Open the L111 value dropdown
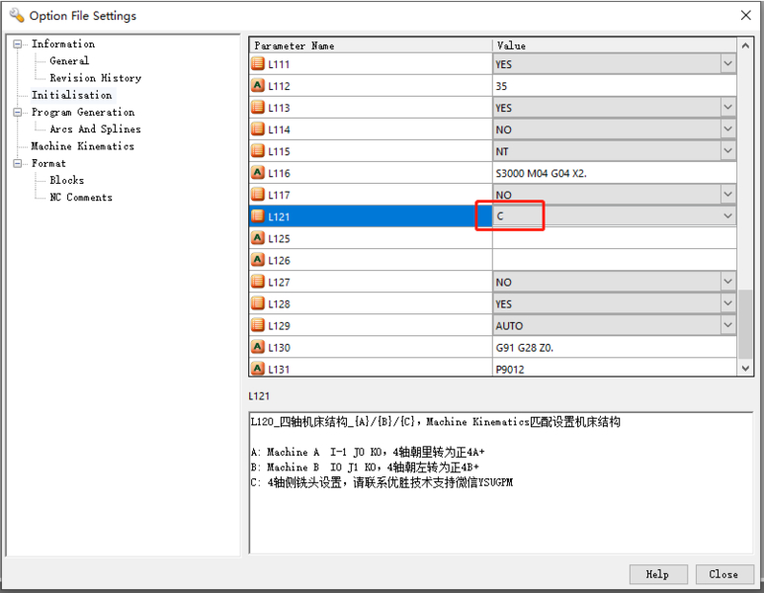 [727, 64]
